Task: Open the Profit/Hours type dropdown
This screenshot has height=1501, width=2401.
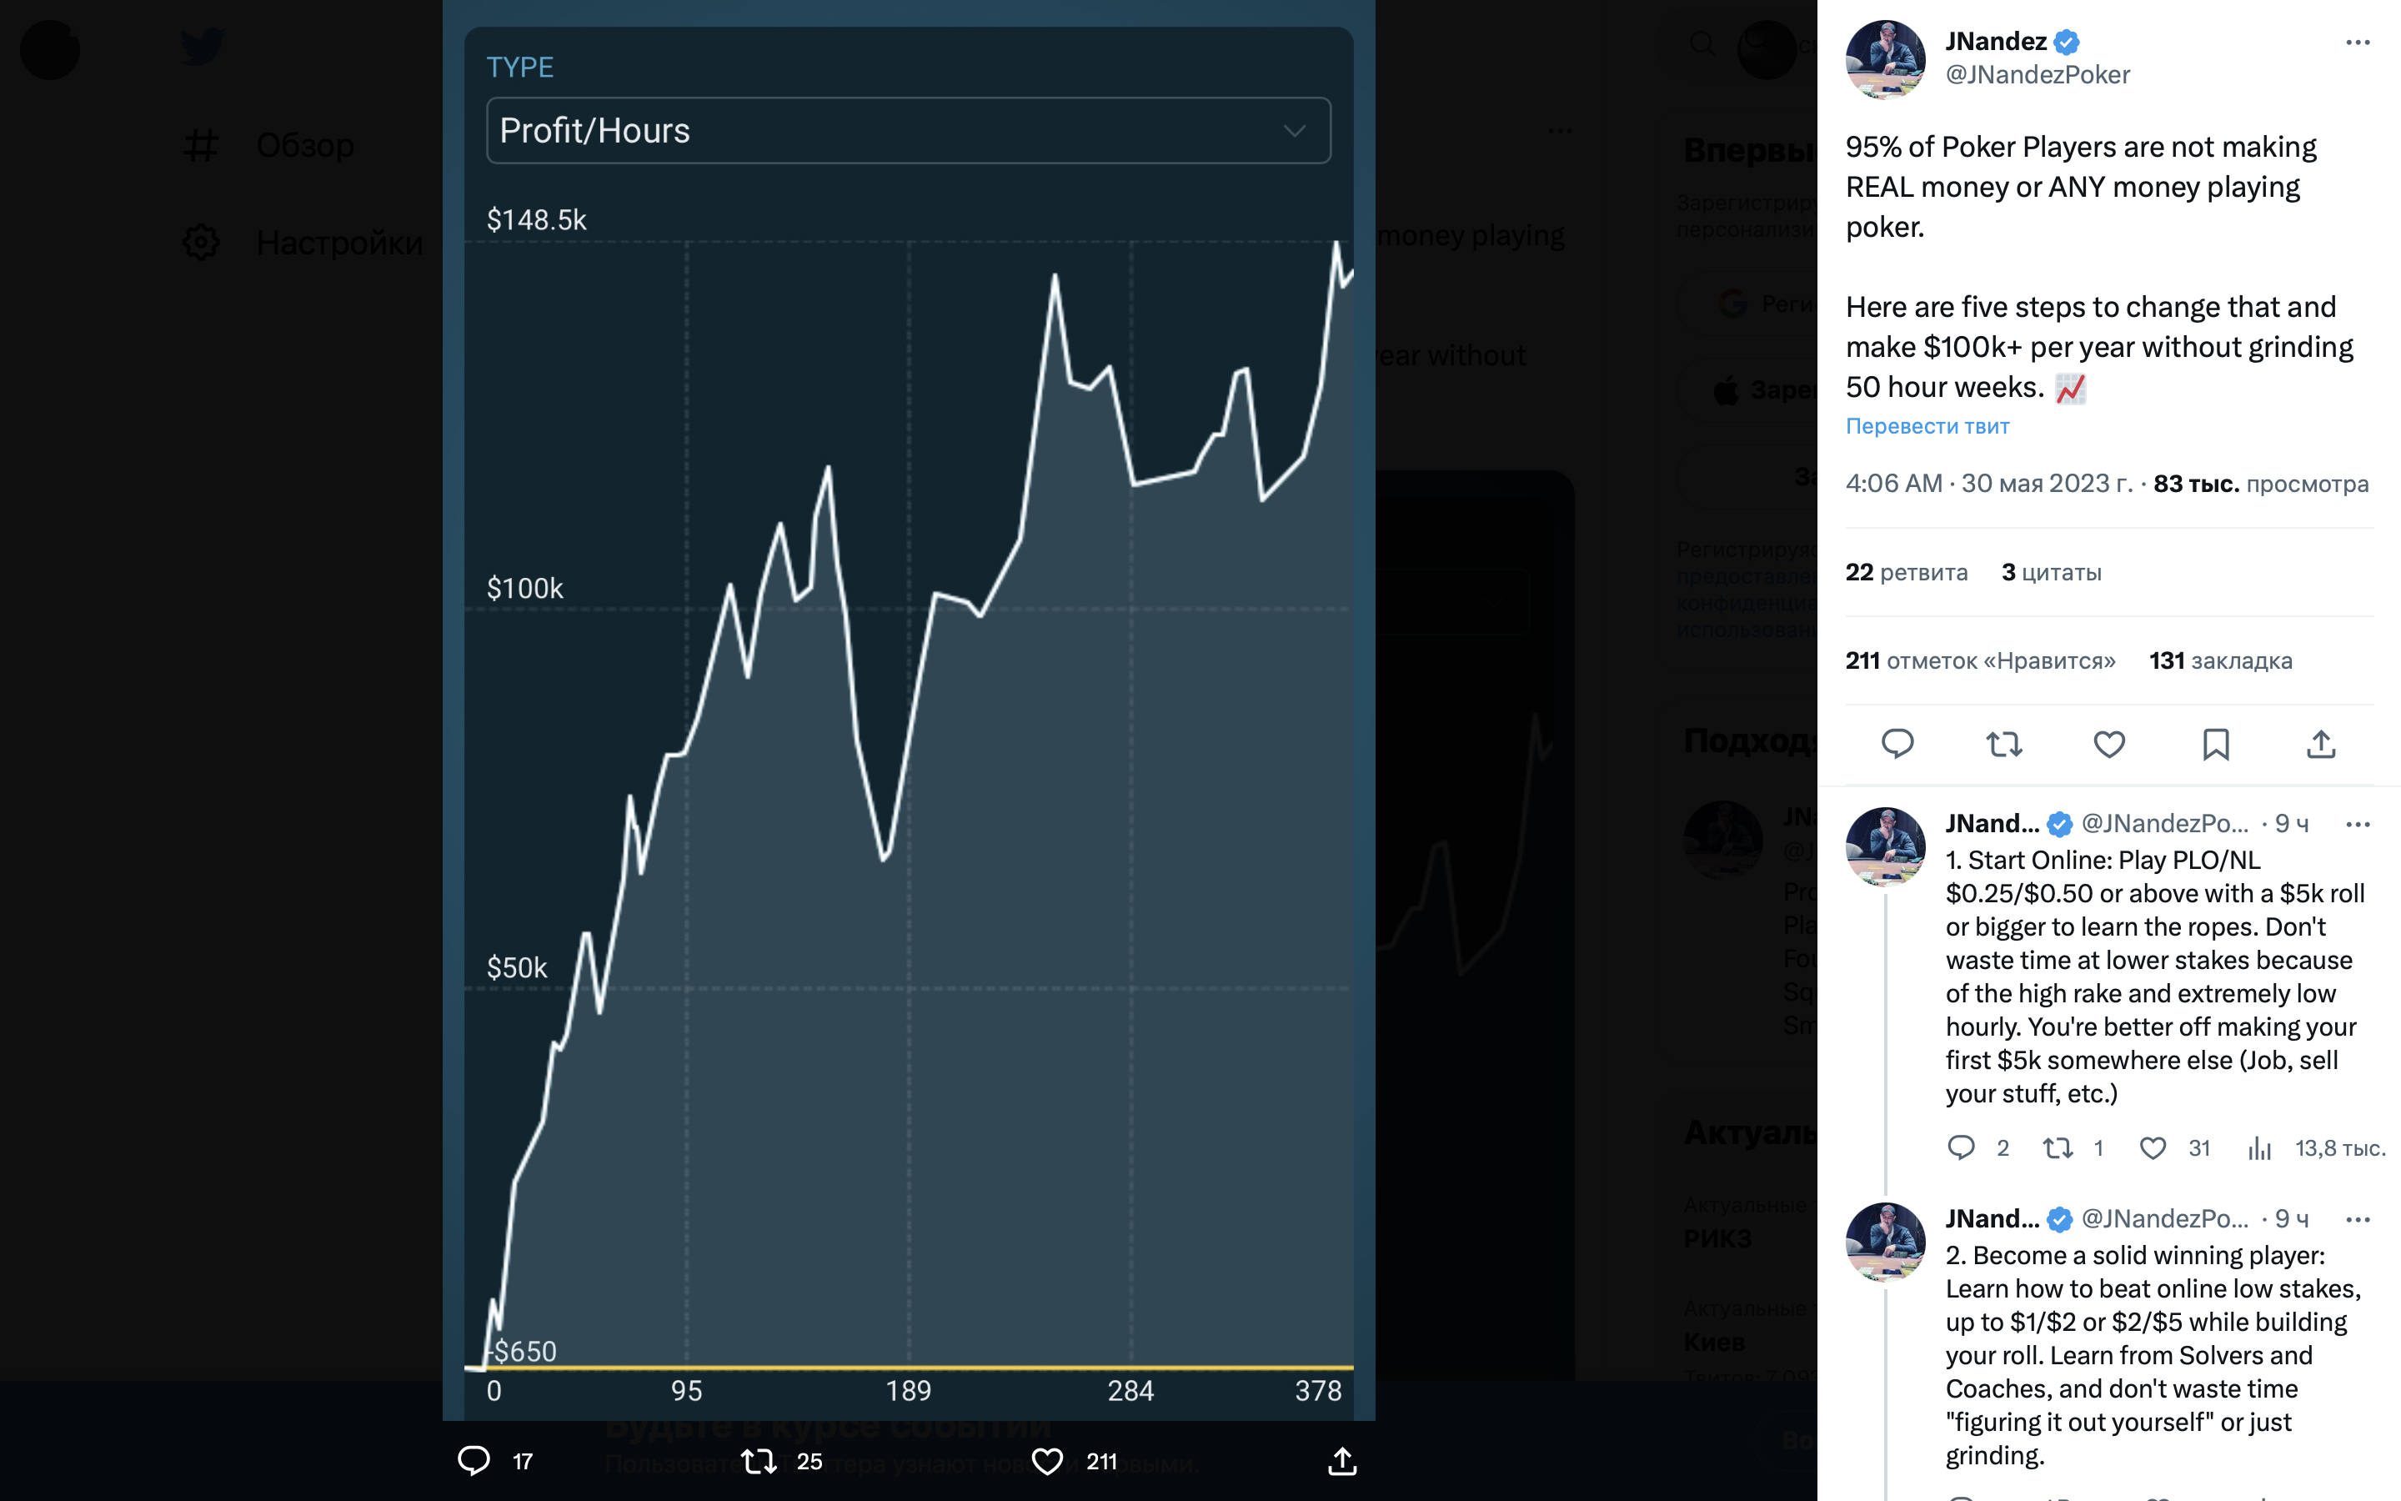Action: 908,130
